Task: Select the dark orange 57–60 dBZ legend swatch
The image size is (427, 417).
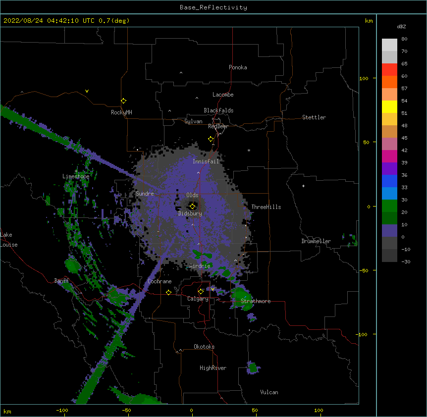Action: coord(389,82)
